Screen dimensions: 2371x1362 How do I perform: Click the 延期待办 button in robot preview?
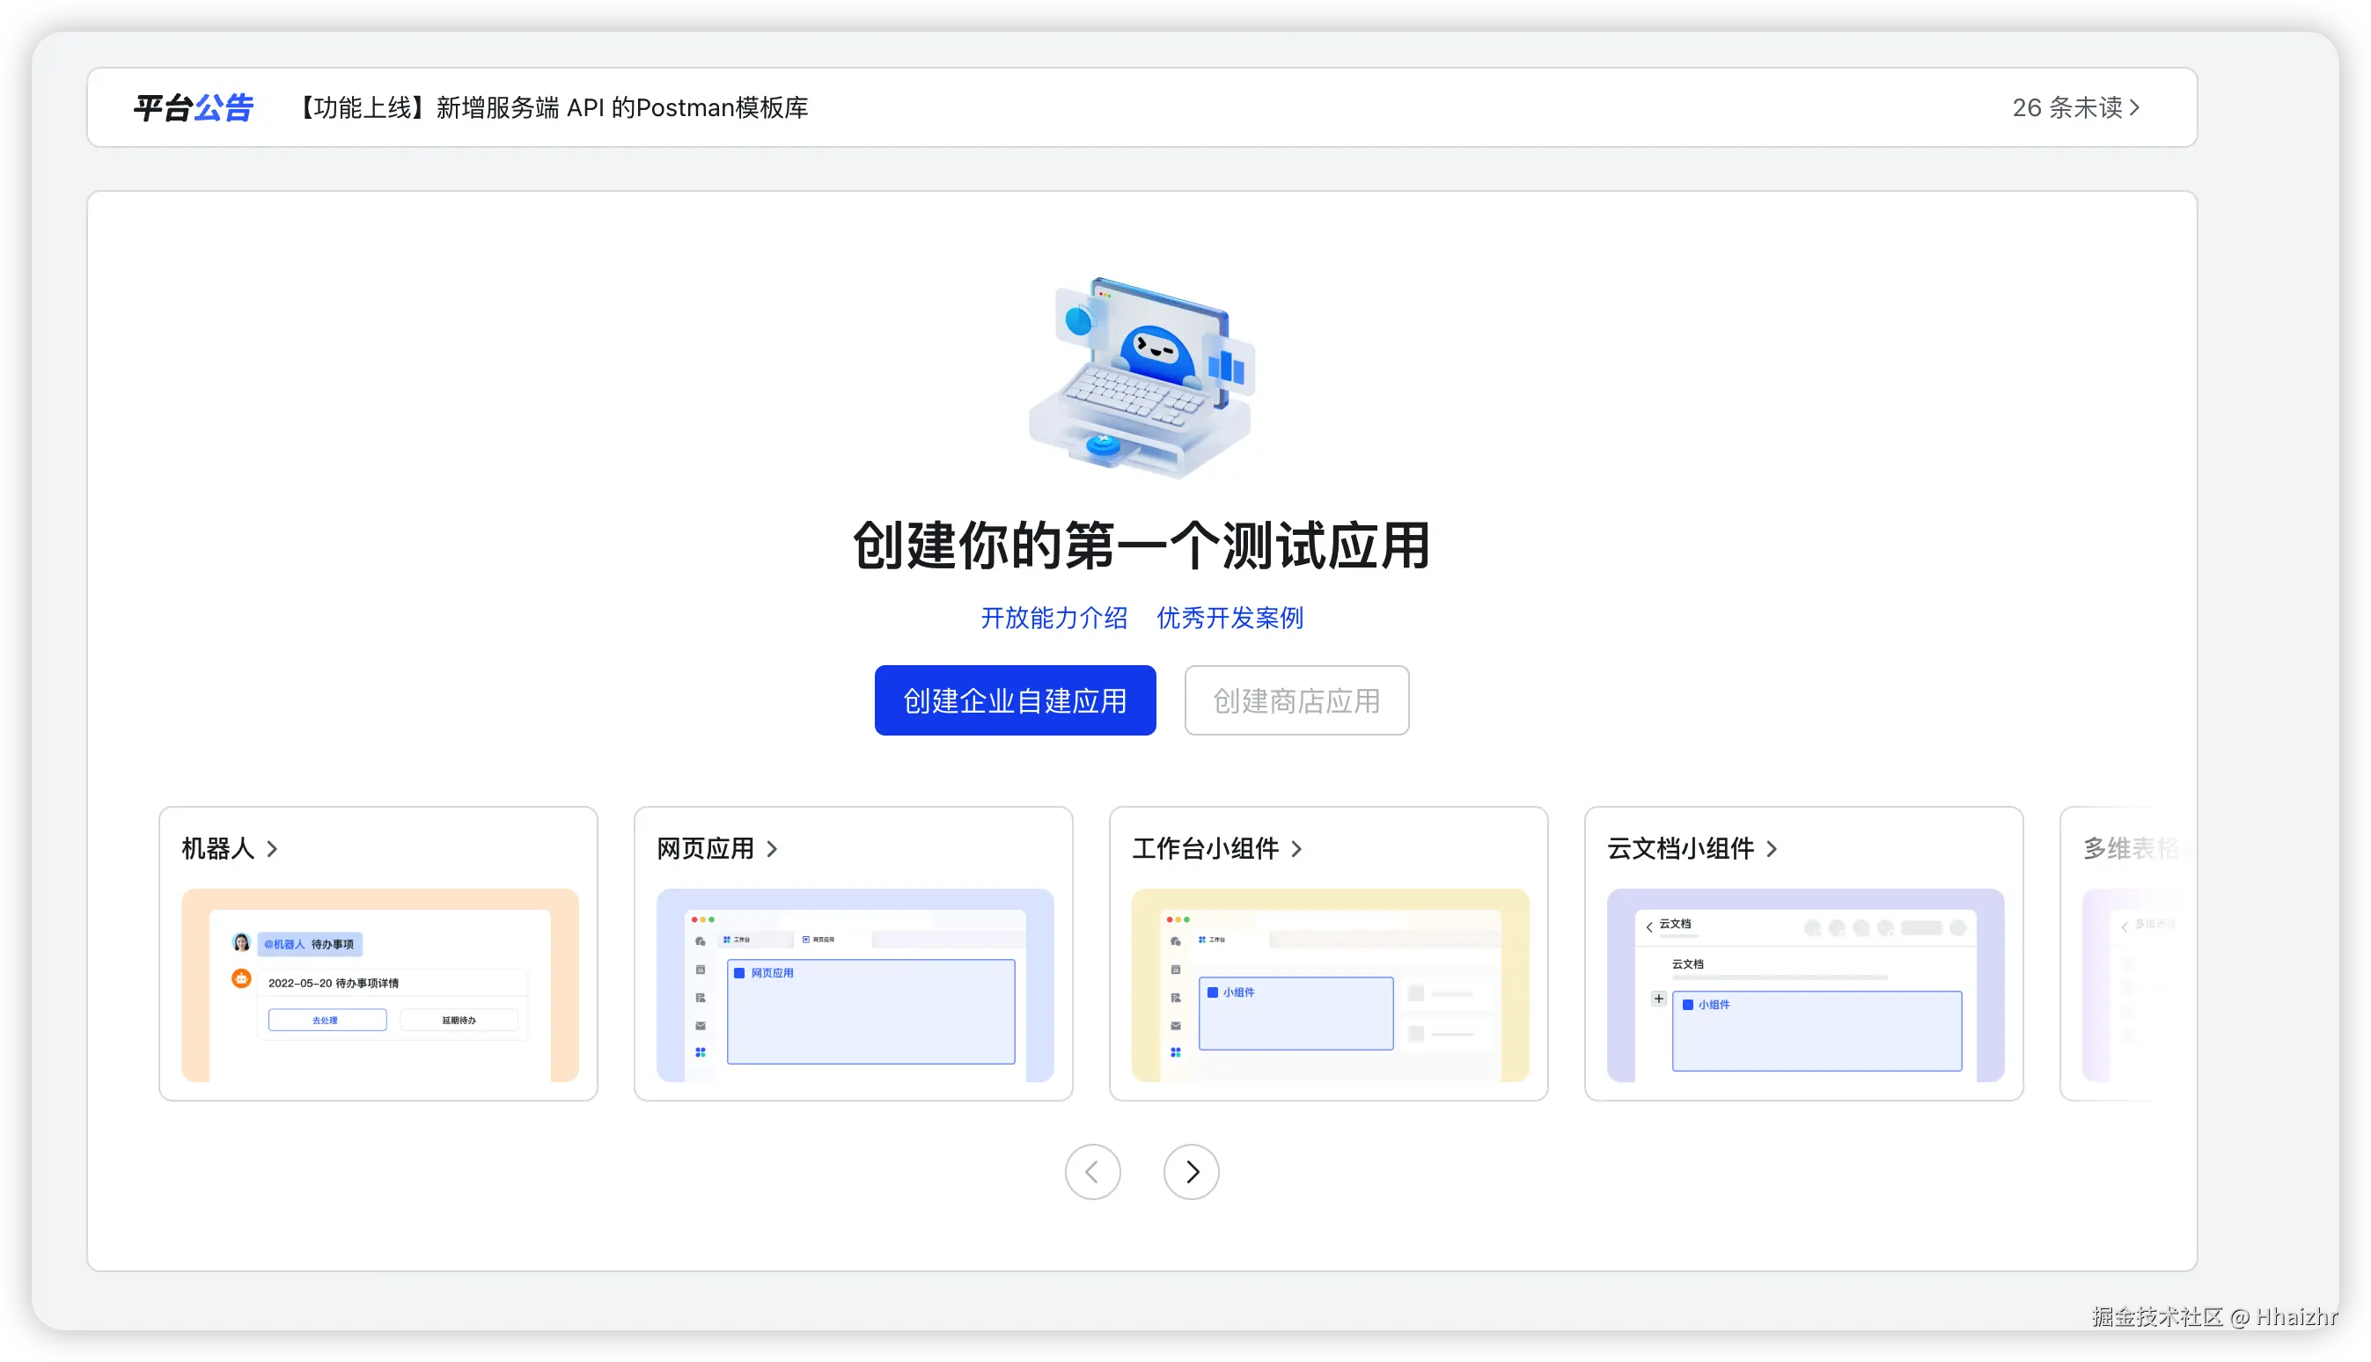[460, 1020]
